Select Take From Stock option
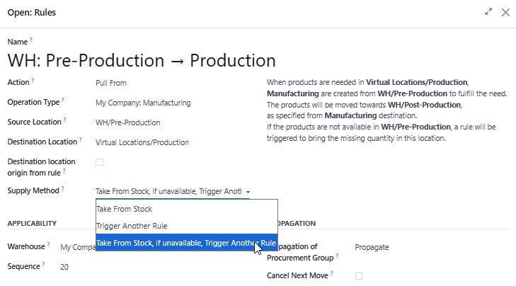 tap(187, 209)
